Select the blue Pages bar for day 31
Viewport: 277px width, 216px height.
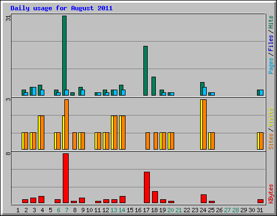point(261,92)
